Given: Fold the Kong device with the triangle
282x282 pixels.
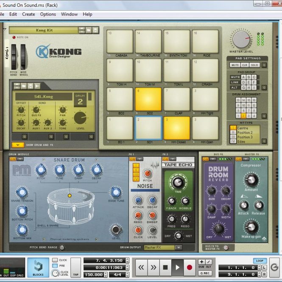Looking at the screenshot, I should click(x=5, y=29).
